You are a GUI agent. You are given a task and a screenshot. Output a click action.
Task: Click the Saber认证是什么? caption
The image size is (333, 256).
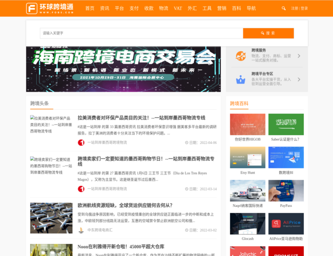click(285, 139)
